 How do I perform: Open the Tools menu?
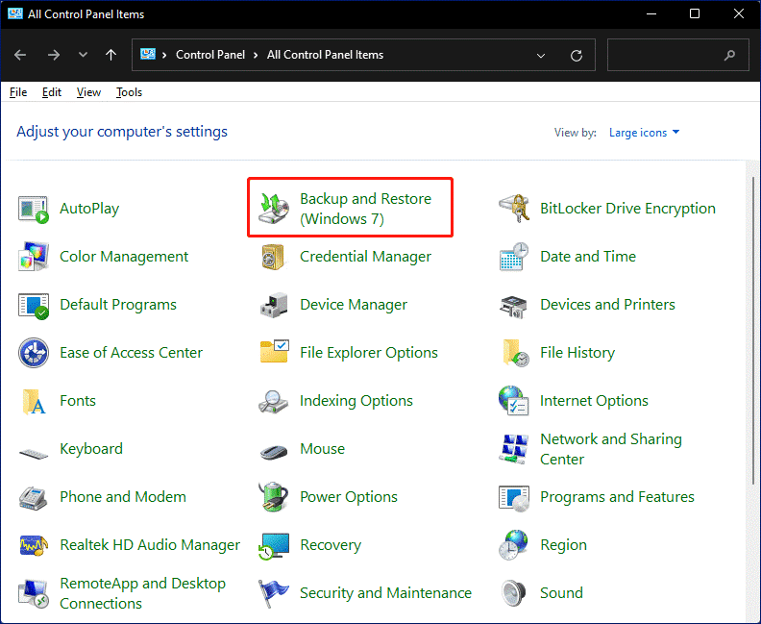[129, 92]
